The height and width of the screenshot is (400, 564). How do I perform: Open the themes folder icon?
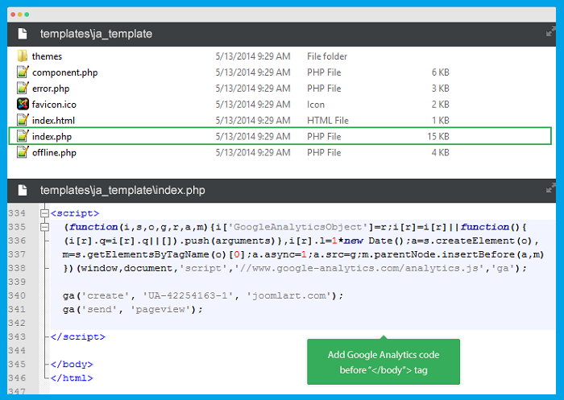click(23, 56)
